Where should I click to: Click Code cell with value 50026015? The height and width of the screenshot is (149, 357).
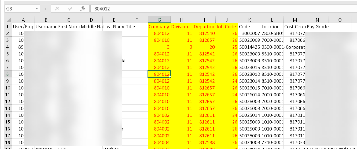[x=249, y=88]
